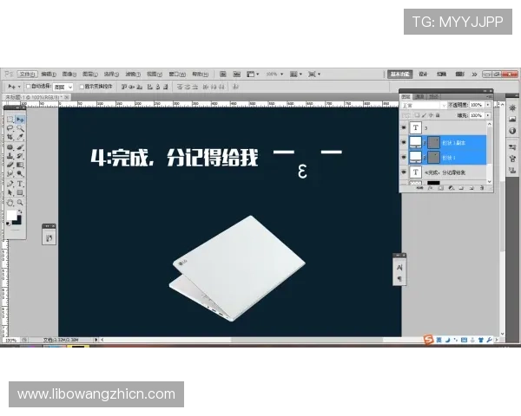Select the Lasso tool

pyautogui.click(x=10, y=128)
